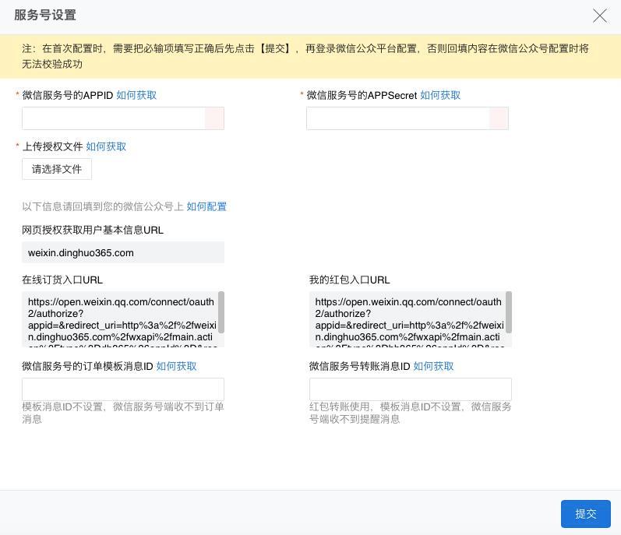This screenshot has height=535, width=621.
Task: Open 如何获取 link next to APPID
Action: 136,95
